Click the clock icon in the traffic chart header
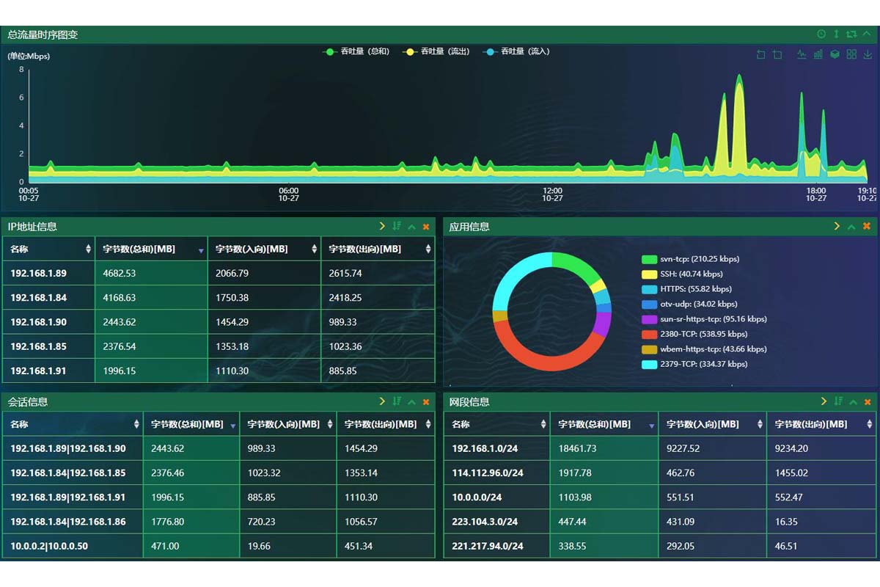The image size is (880, 587). click(821, 34)
